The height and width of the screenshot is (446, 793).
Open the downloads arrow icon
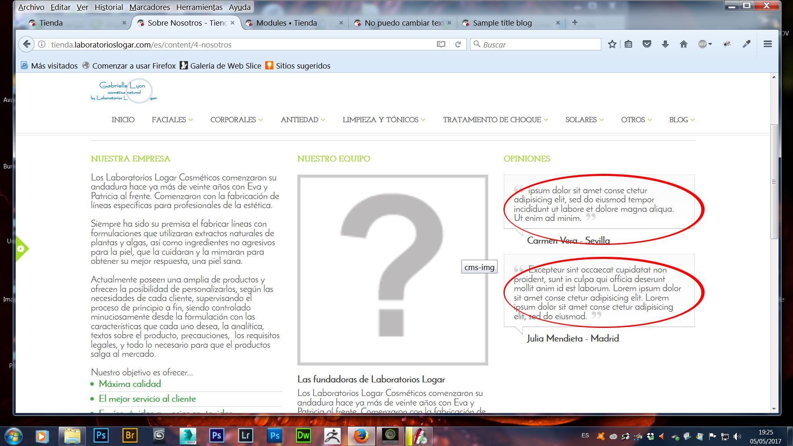(665, 44)
